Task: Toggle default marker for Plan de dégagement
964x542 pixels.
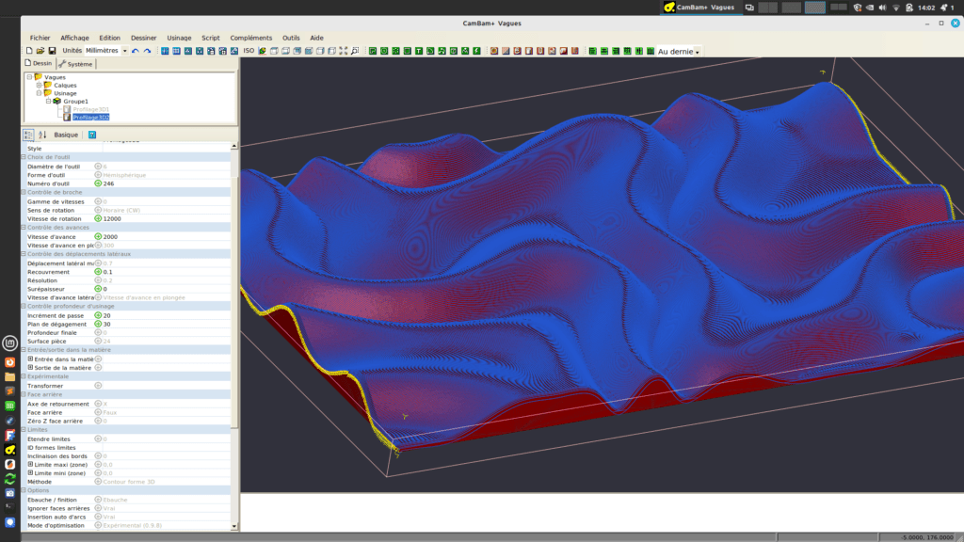Action: (98, 324)
